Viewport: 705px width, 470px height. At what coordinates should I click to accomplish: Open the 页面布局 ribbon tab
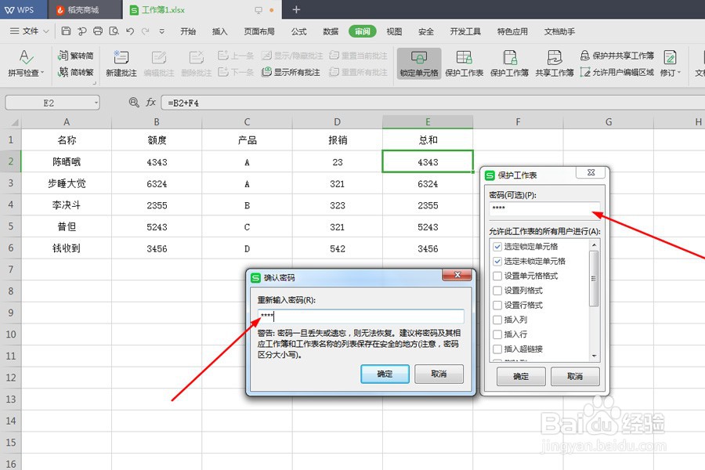pyautogui.click(x=259, y=31)
